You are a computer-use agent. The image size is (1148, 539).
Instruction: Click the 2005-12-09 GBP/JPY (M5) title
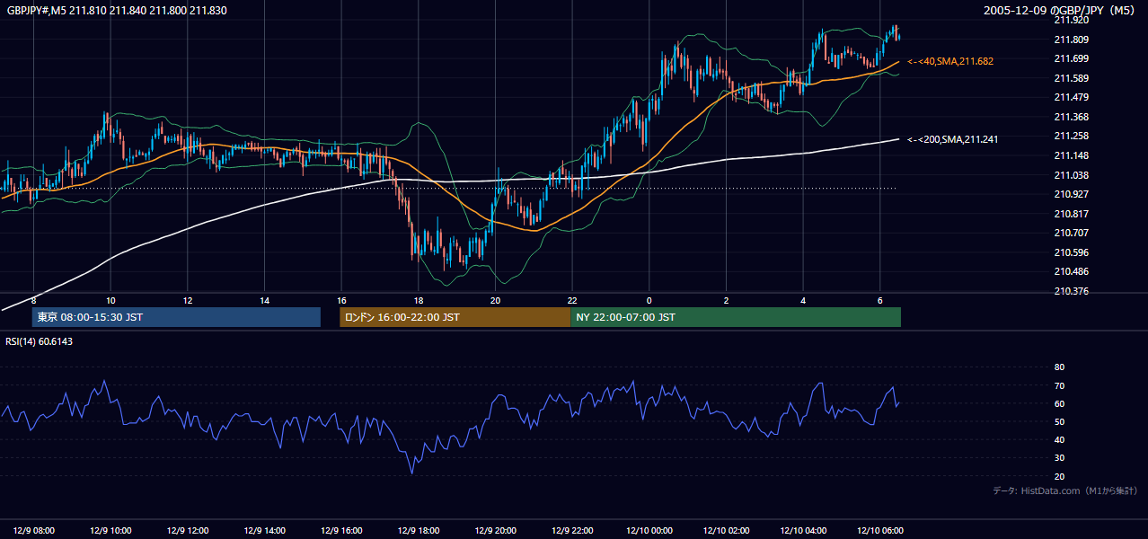click(x=1060, y=10)
